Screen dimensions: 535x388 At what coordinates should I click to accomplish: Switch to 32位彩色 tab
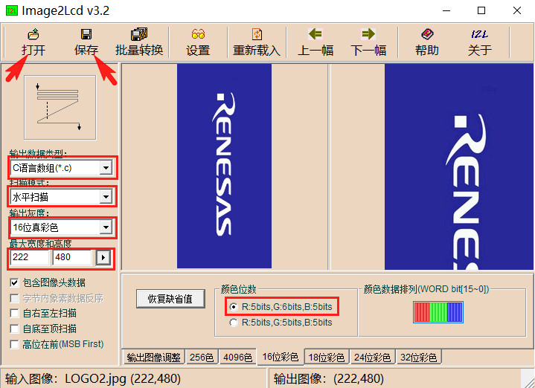pos(419,358)
